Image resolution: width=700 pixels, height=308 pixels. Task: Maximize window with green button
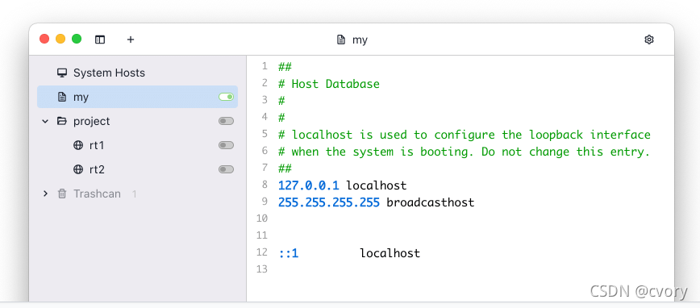(77, 39)
